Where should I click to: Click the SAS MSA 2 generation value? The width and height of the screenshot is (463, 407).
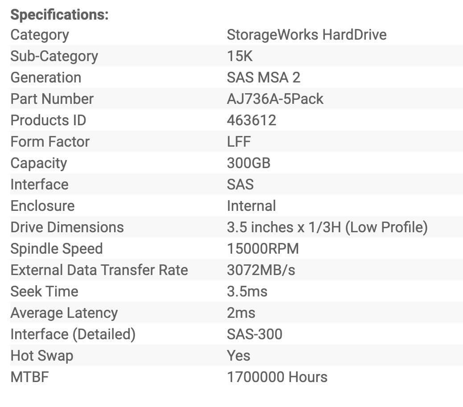[x=263, y=78]
